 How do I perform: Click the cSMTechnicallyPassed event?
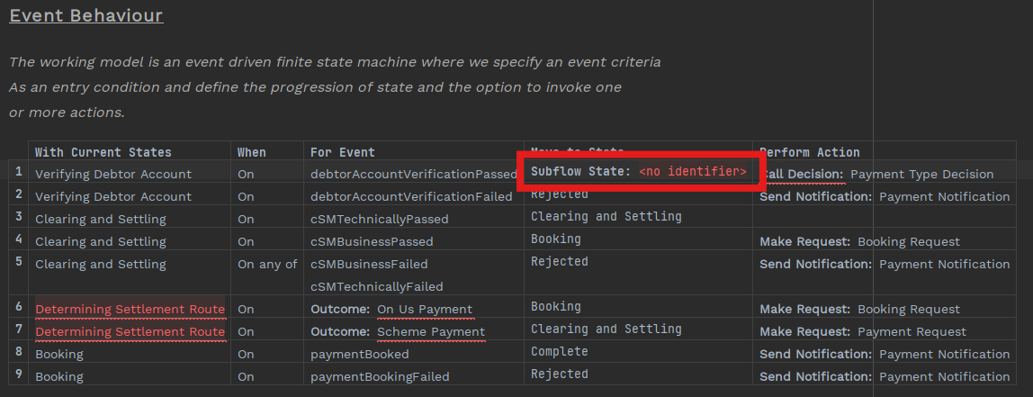pos(379,219)
